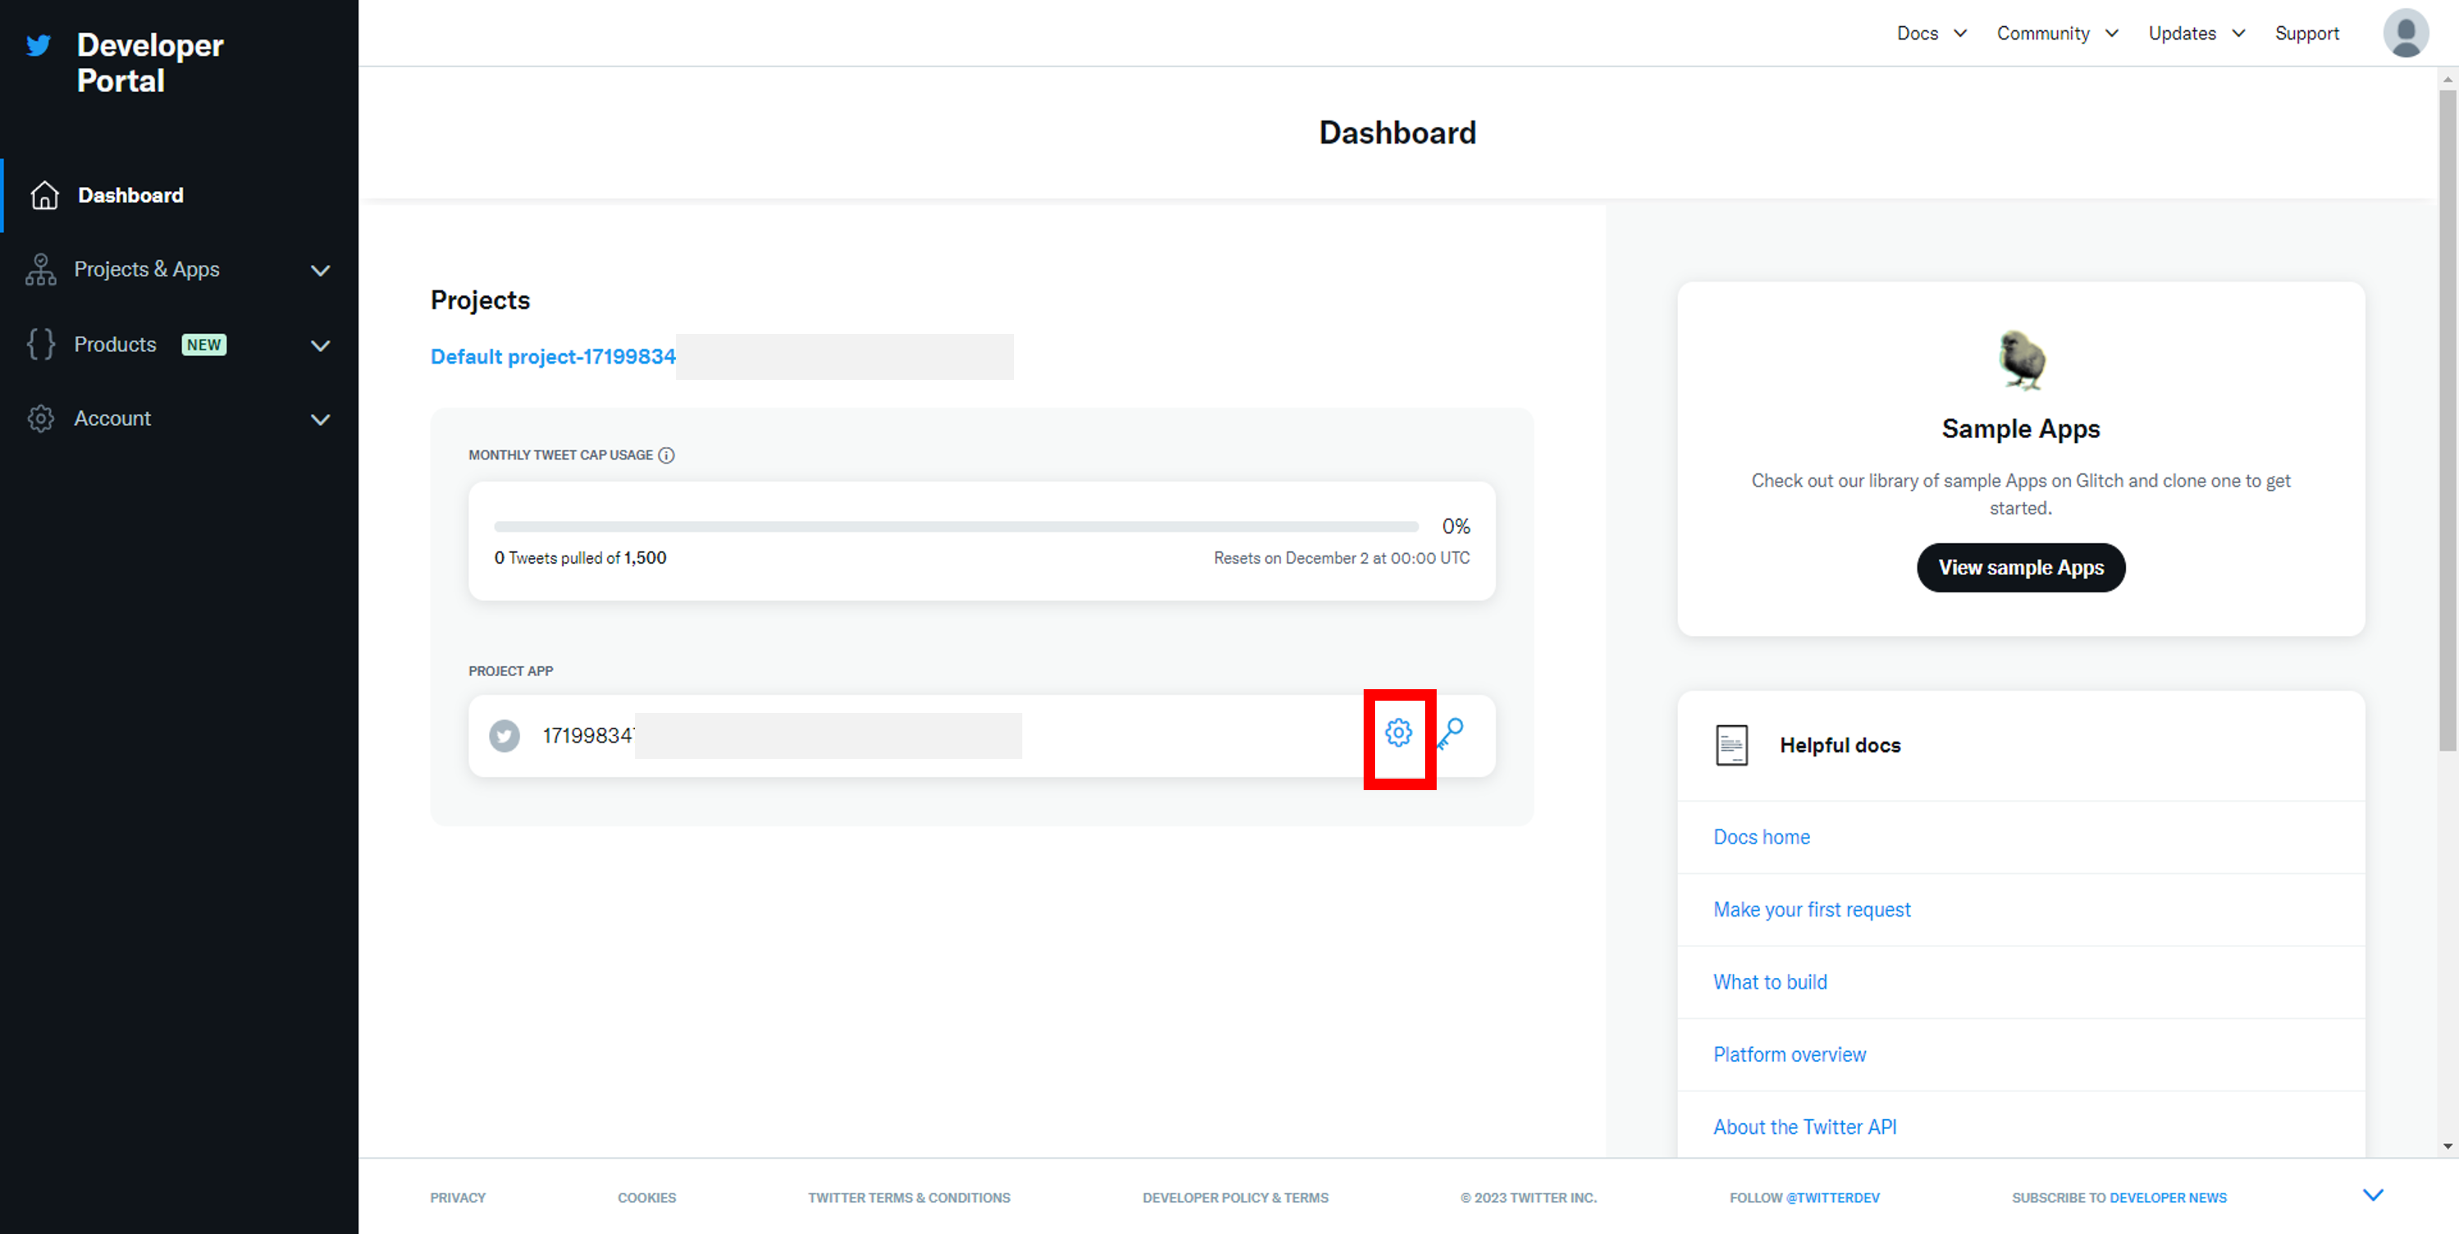
Task: Open App settings gear icon
Action: click(x=1398, y=733)
